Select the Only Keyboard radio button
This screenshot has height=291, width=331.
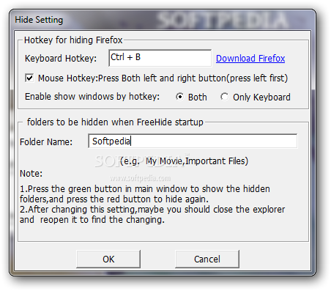point(224,97)
